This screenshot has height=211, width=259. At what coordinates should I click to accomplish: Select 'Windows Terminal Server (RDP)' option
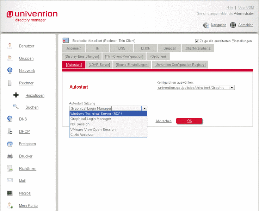108,114
